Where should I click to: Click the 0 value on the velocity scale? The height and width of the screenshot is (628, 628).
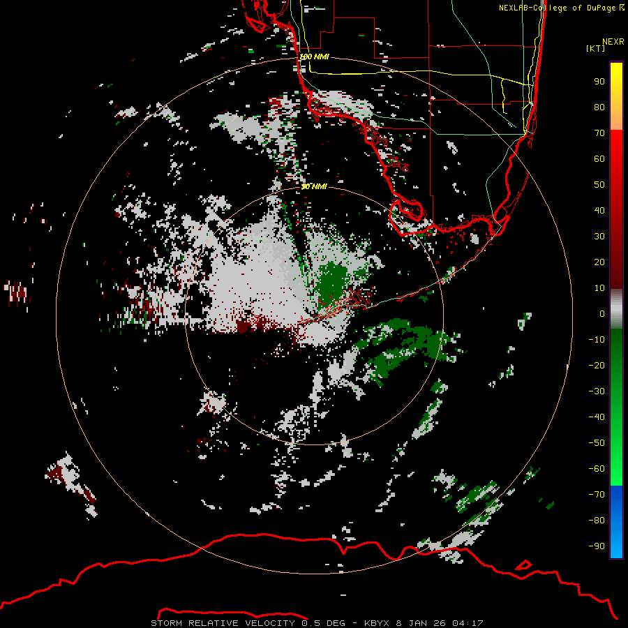pos(602,313)
